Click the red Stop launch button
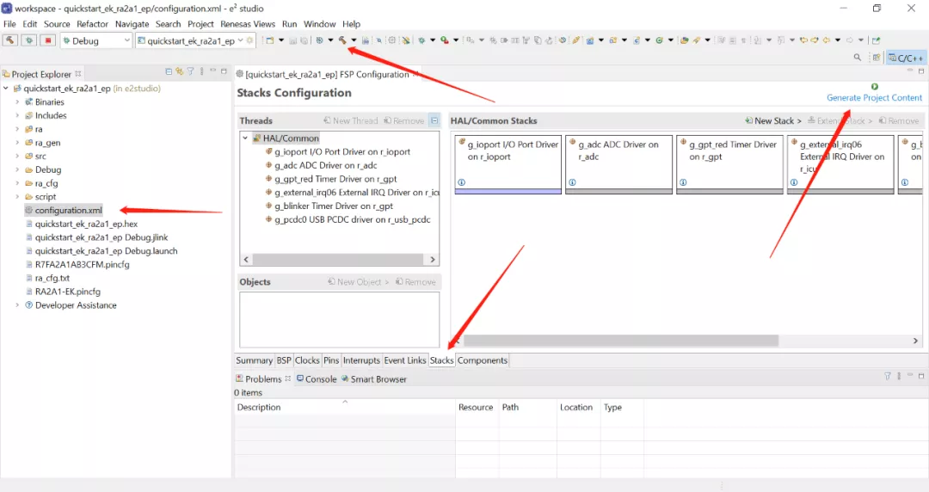The image size is (929, 492). [48, 40]
